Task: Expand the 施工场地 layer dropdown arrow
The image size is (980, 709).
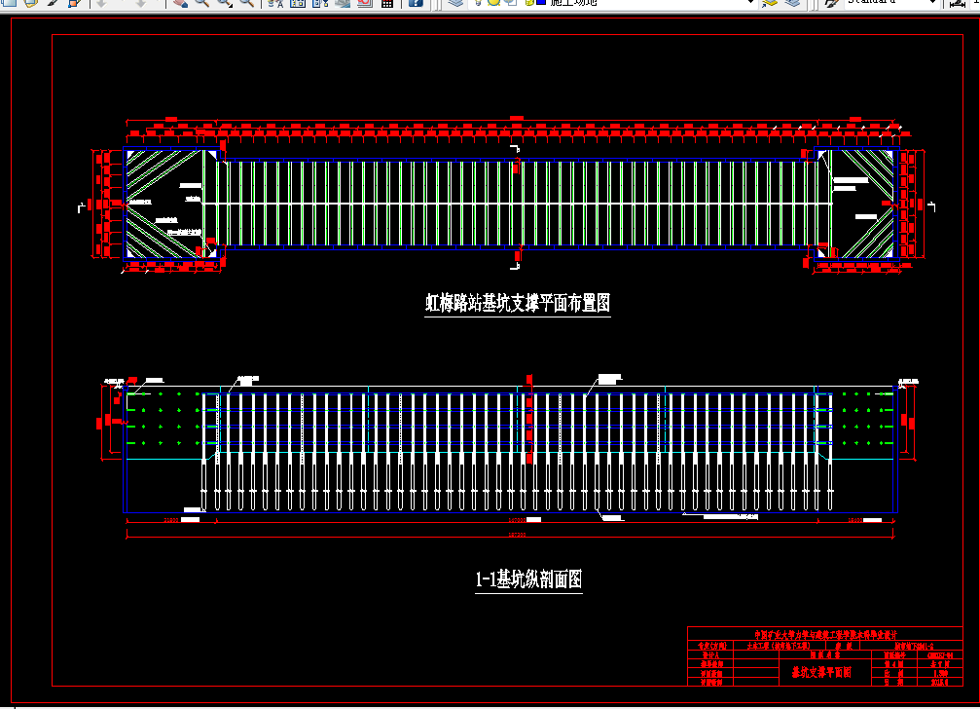Action: click(x=750, y=3)
